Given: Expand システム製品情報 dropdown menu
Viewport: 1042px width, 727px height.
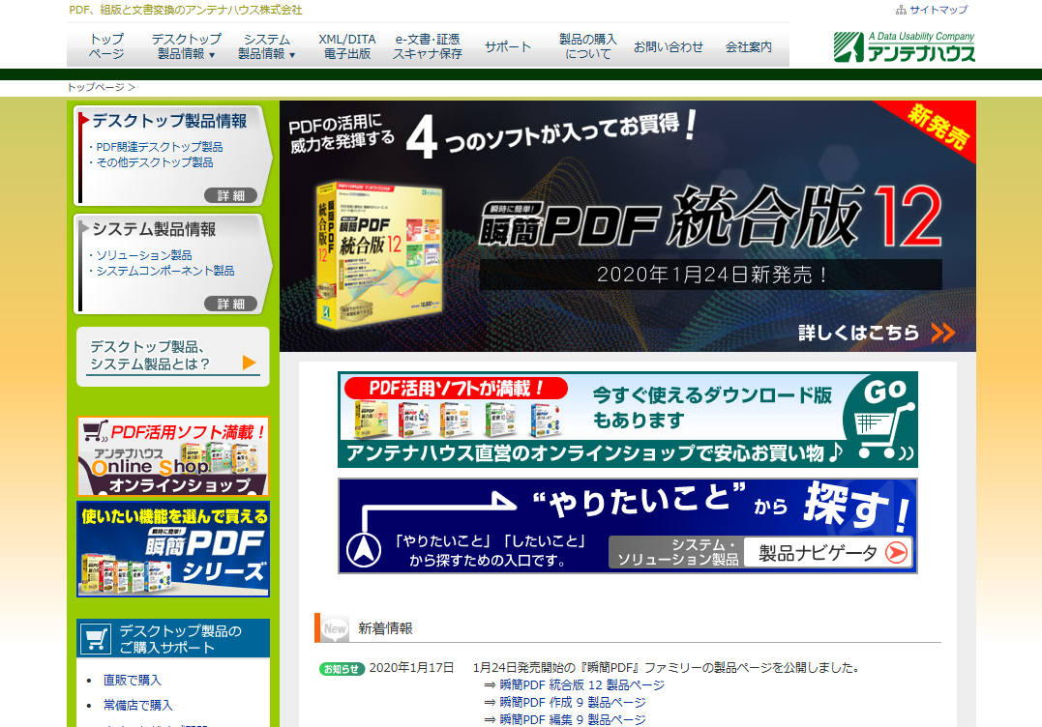Looking at the screenshot, I should click(266, 46).
